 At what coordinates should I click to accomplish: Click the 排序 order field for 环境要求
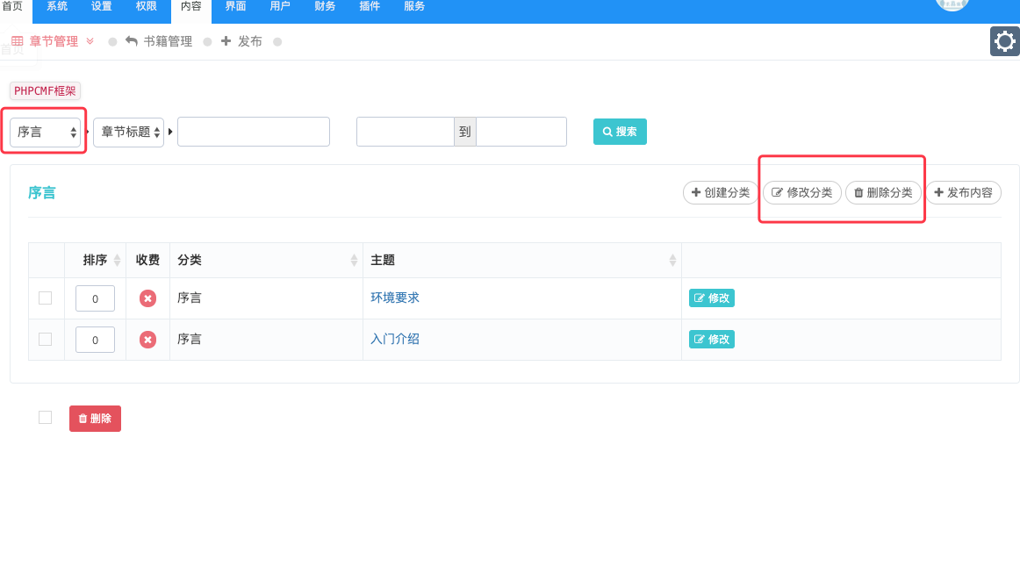(95, 298)
